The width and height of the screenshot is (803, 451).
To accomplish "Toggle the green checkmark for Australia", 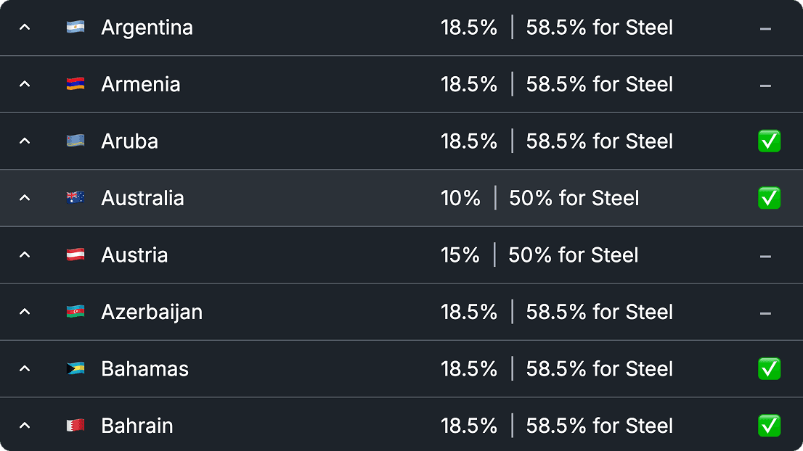I will (x=769, y=198).
